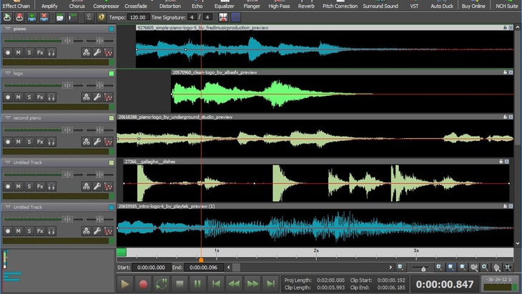Click the piano track teal color swatch
522x294 pixels.
(x=112, y=29)
